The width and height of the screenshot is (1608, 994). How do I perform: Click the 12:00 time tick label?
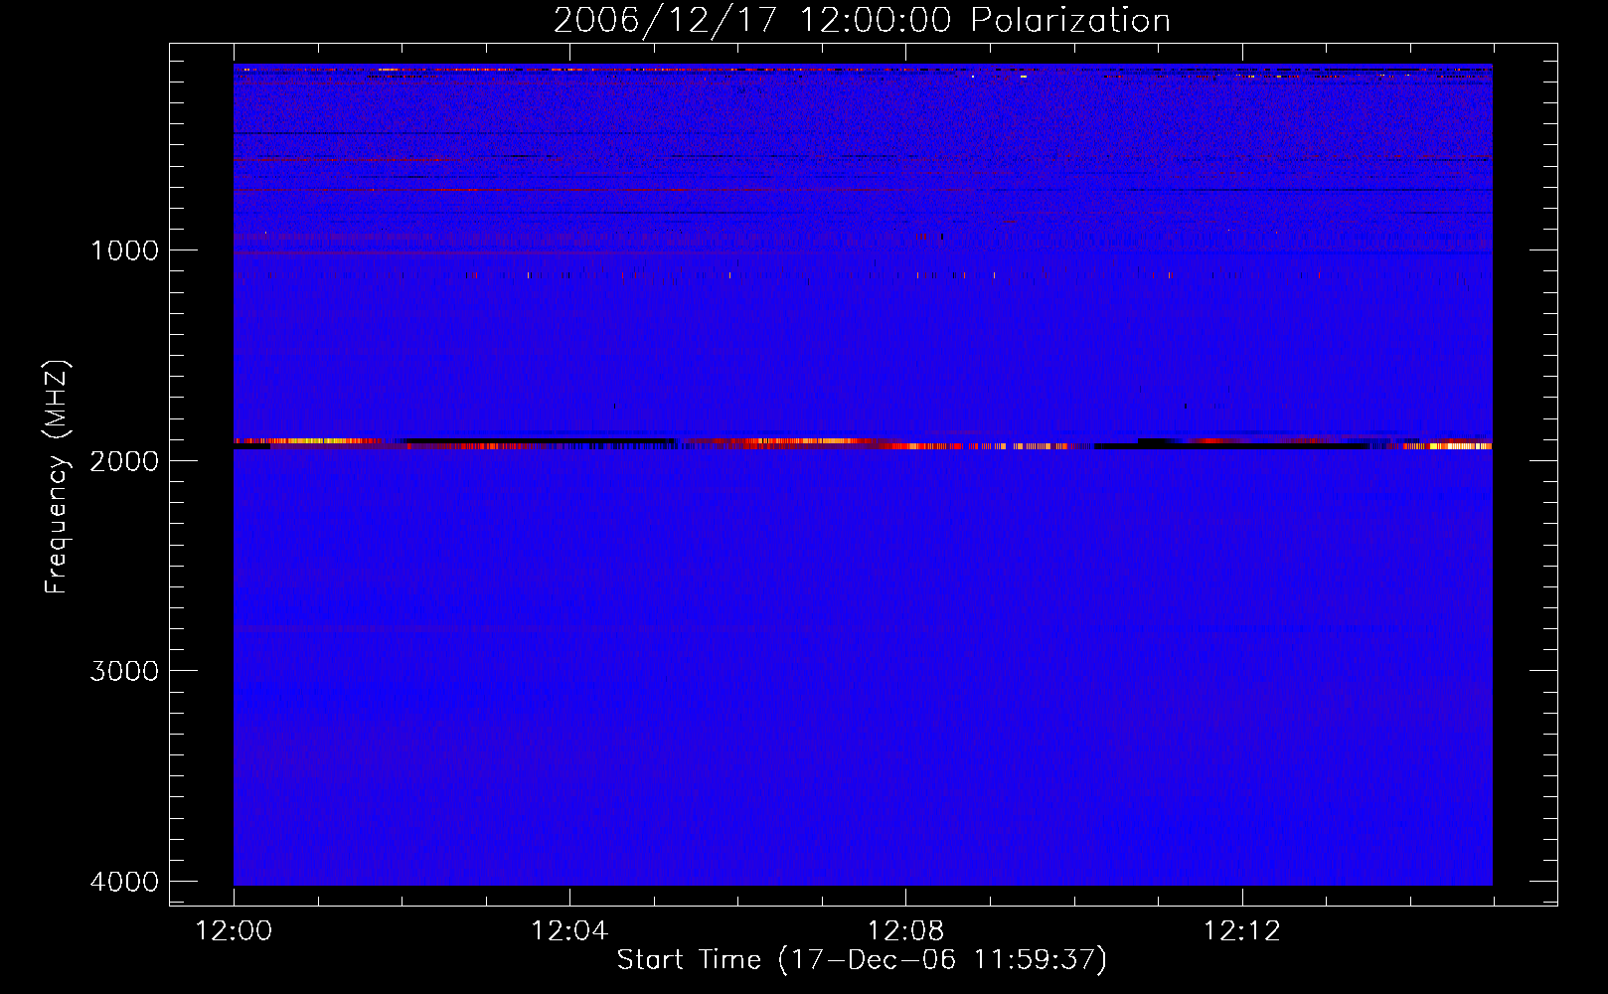[x=234, y=931]
